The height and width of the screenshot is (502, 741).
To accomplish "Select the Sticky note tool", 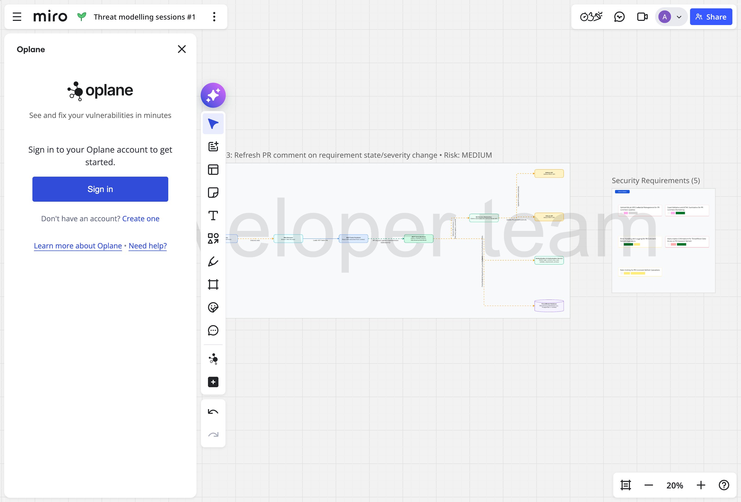I will click(213, 193).
